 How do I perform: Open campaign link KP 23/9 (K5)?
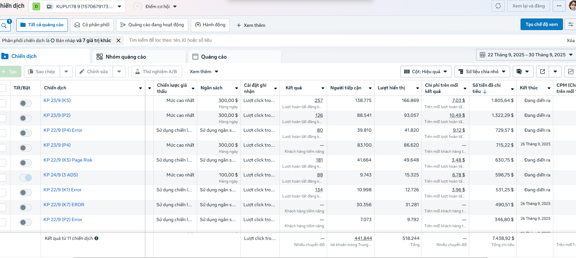tap(57, 100)
